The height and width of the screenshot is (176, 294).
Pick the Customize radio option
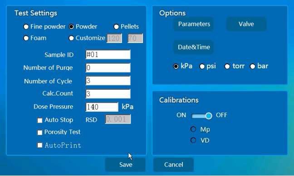[x=71, y=38]
